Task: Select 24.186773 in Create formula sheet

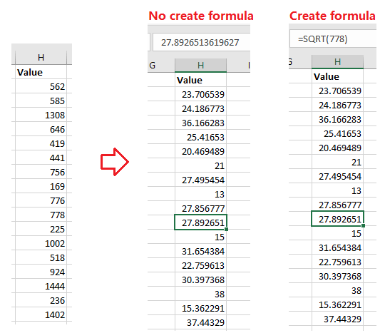Action: pyautogui.click(x=338, y=105)
